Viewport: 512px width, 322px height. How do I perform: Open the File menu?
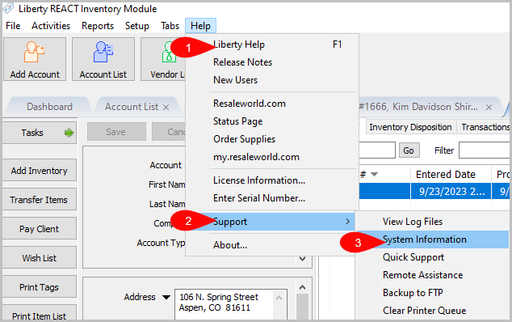pyautogui.click(x=13, y=26)
